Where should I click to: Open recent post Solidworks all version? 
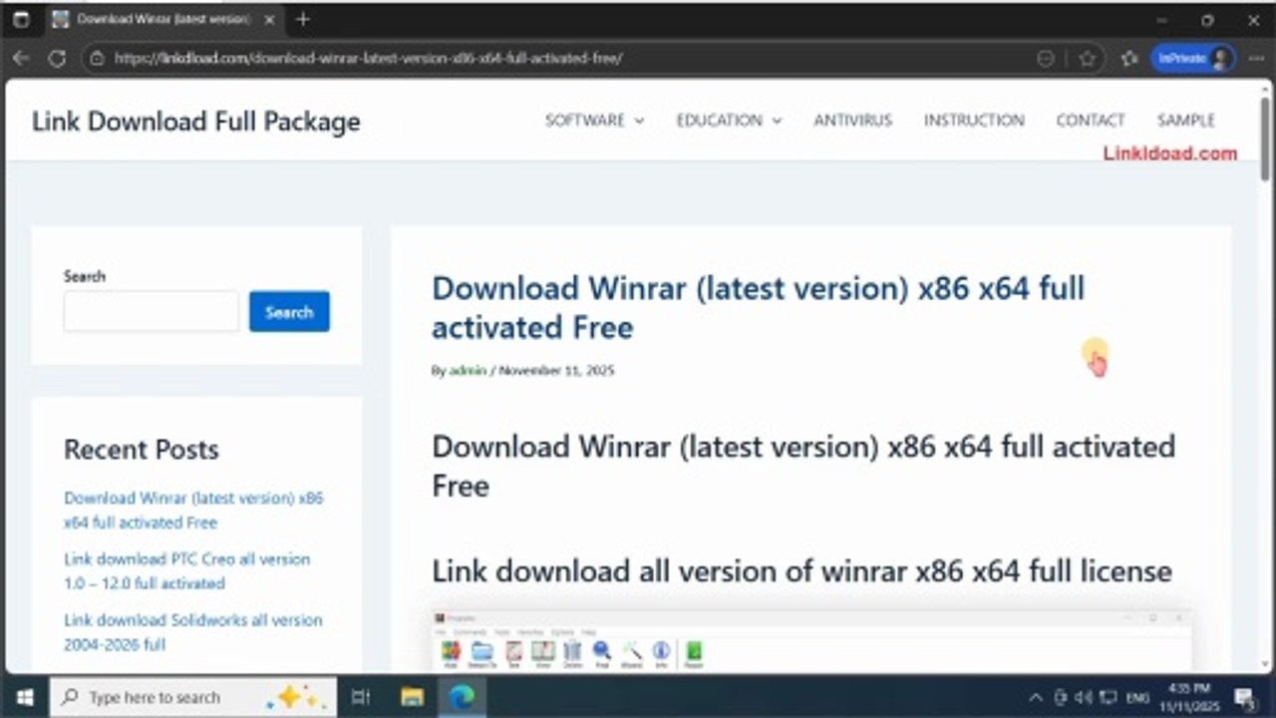(x=192, y=631)
